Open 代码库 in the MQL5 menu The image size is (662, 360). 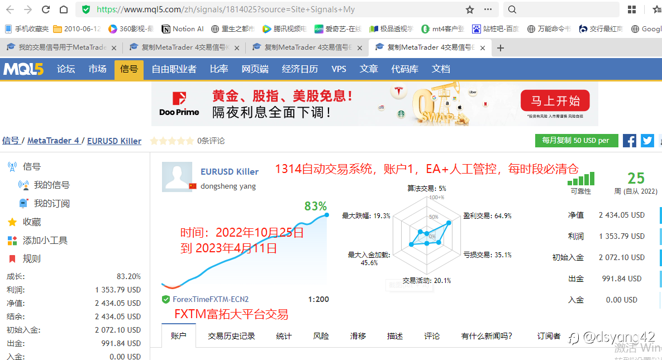coord(404,69)
